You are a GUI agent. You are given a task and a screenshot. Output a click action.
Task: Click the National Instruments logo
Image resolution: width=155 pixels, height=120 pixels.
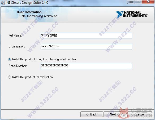point(131,15)
